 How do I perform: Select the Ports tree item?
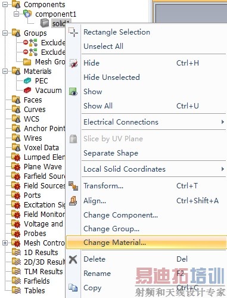[32, 195]
